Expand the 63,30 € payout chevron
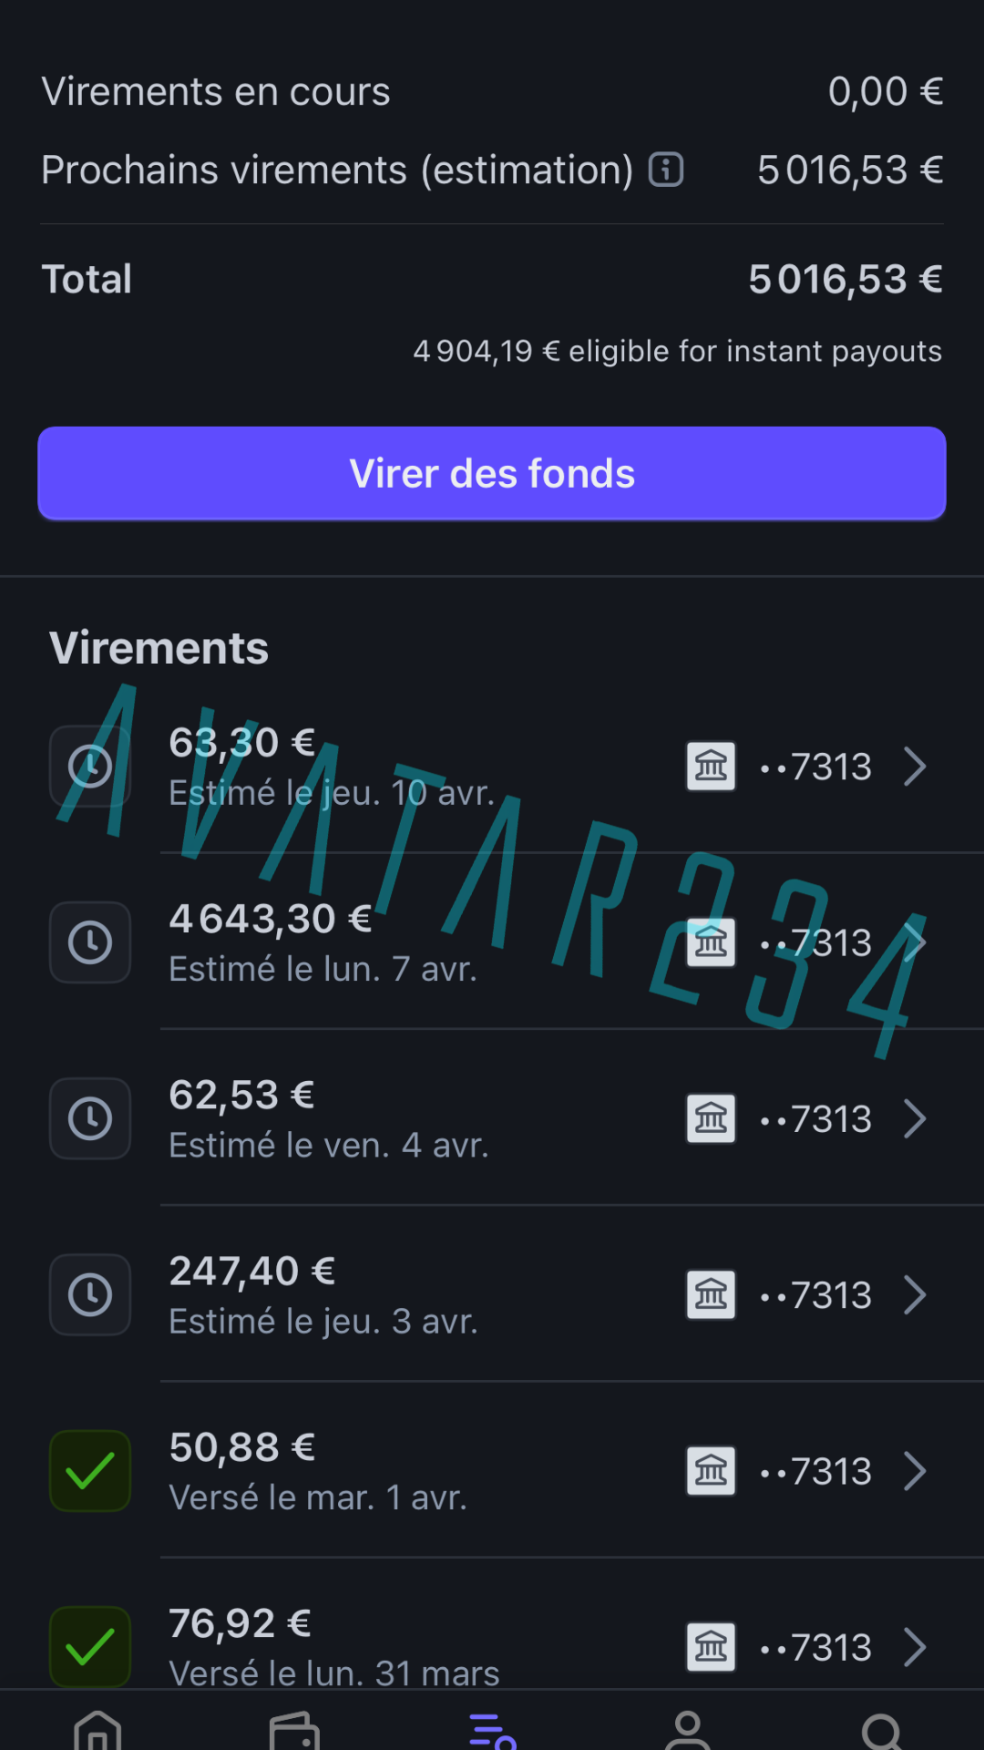This screenshot has width=984, height=1750. coord(915,767)
